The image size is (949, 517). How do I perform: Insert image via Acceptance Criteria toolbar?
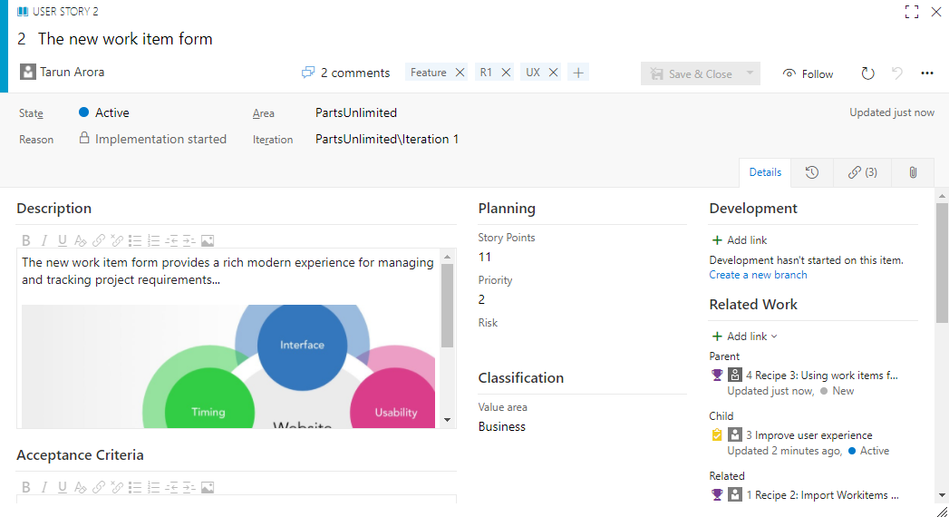pyautogui.click(x=208, y=487)
